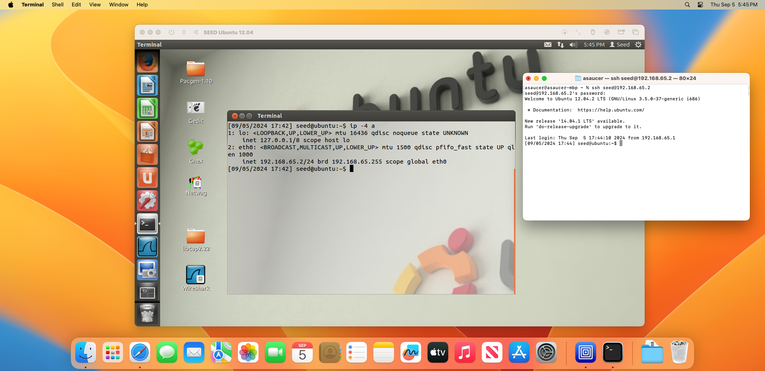Toggle the VM power button

tap(171, 32)
